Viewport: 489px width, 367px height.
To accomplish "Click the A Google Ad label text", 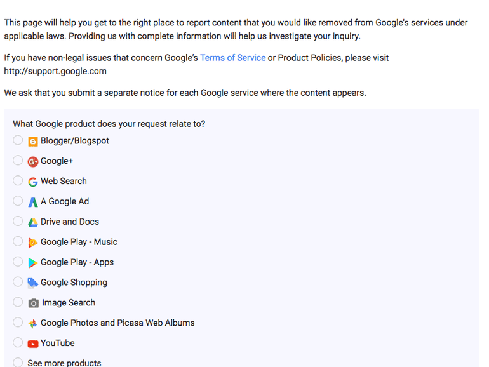I will coord(65,202).
